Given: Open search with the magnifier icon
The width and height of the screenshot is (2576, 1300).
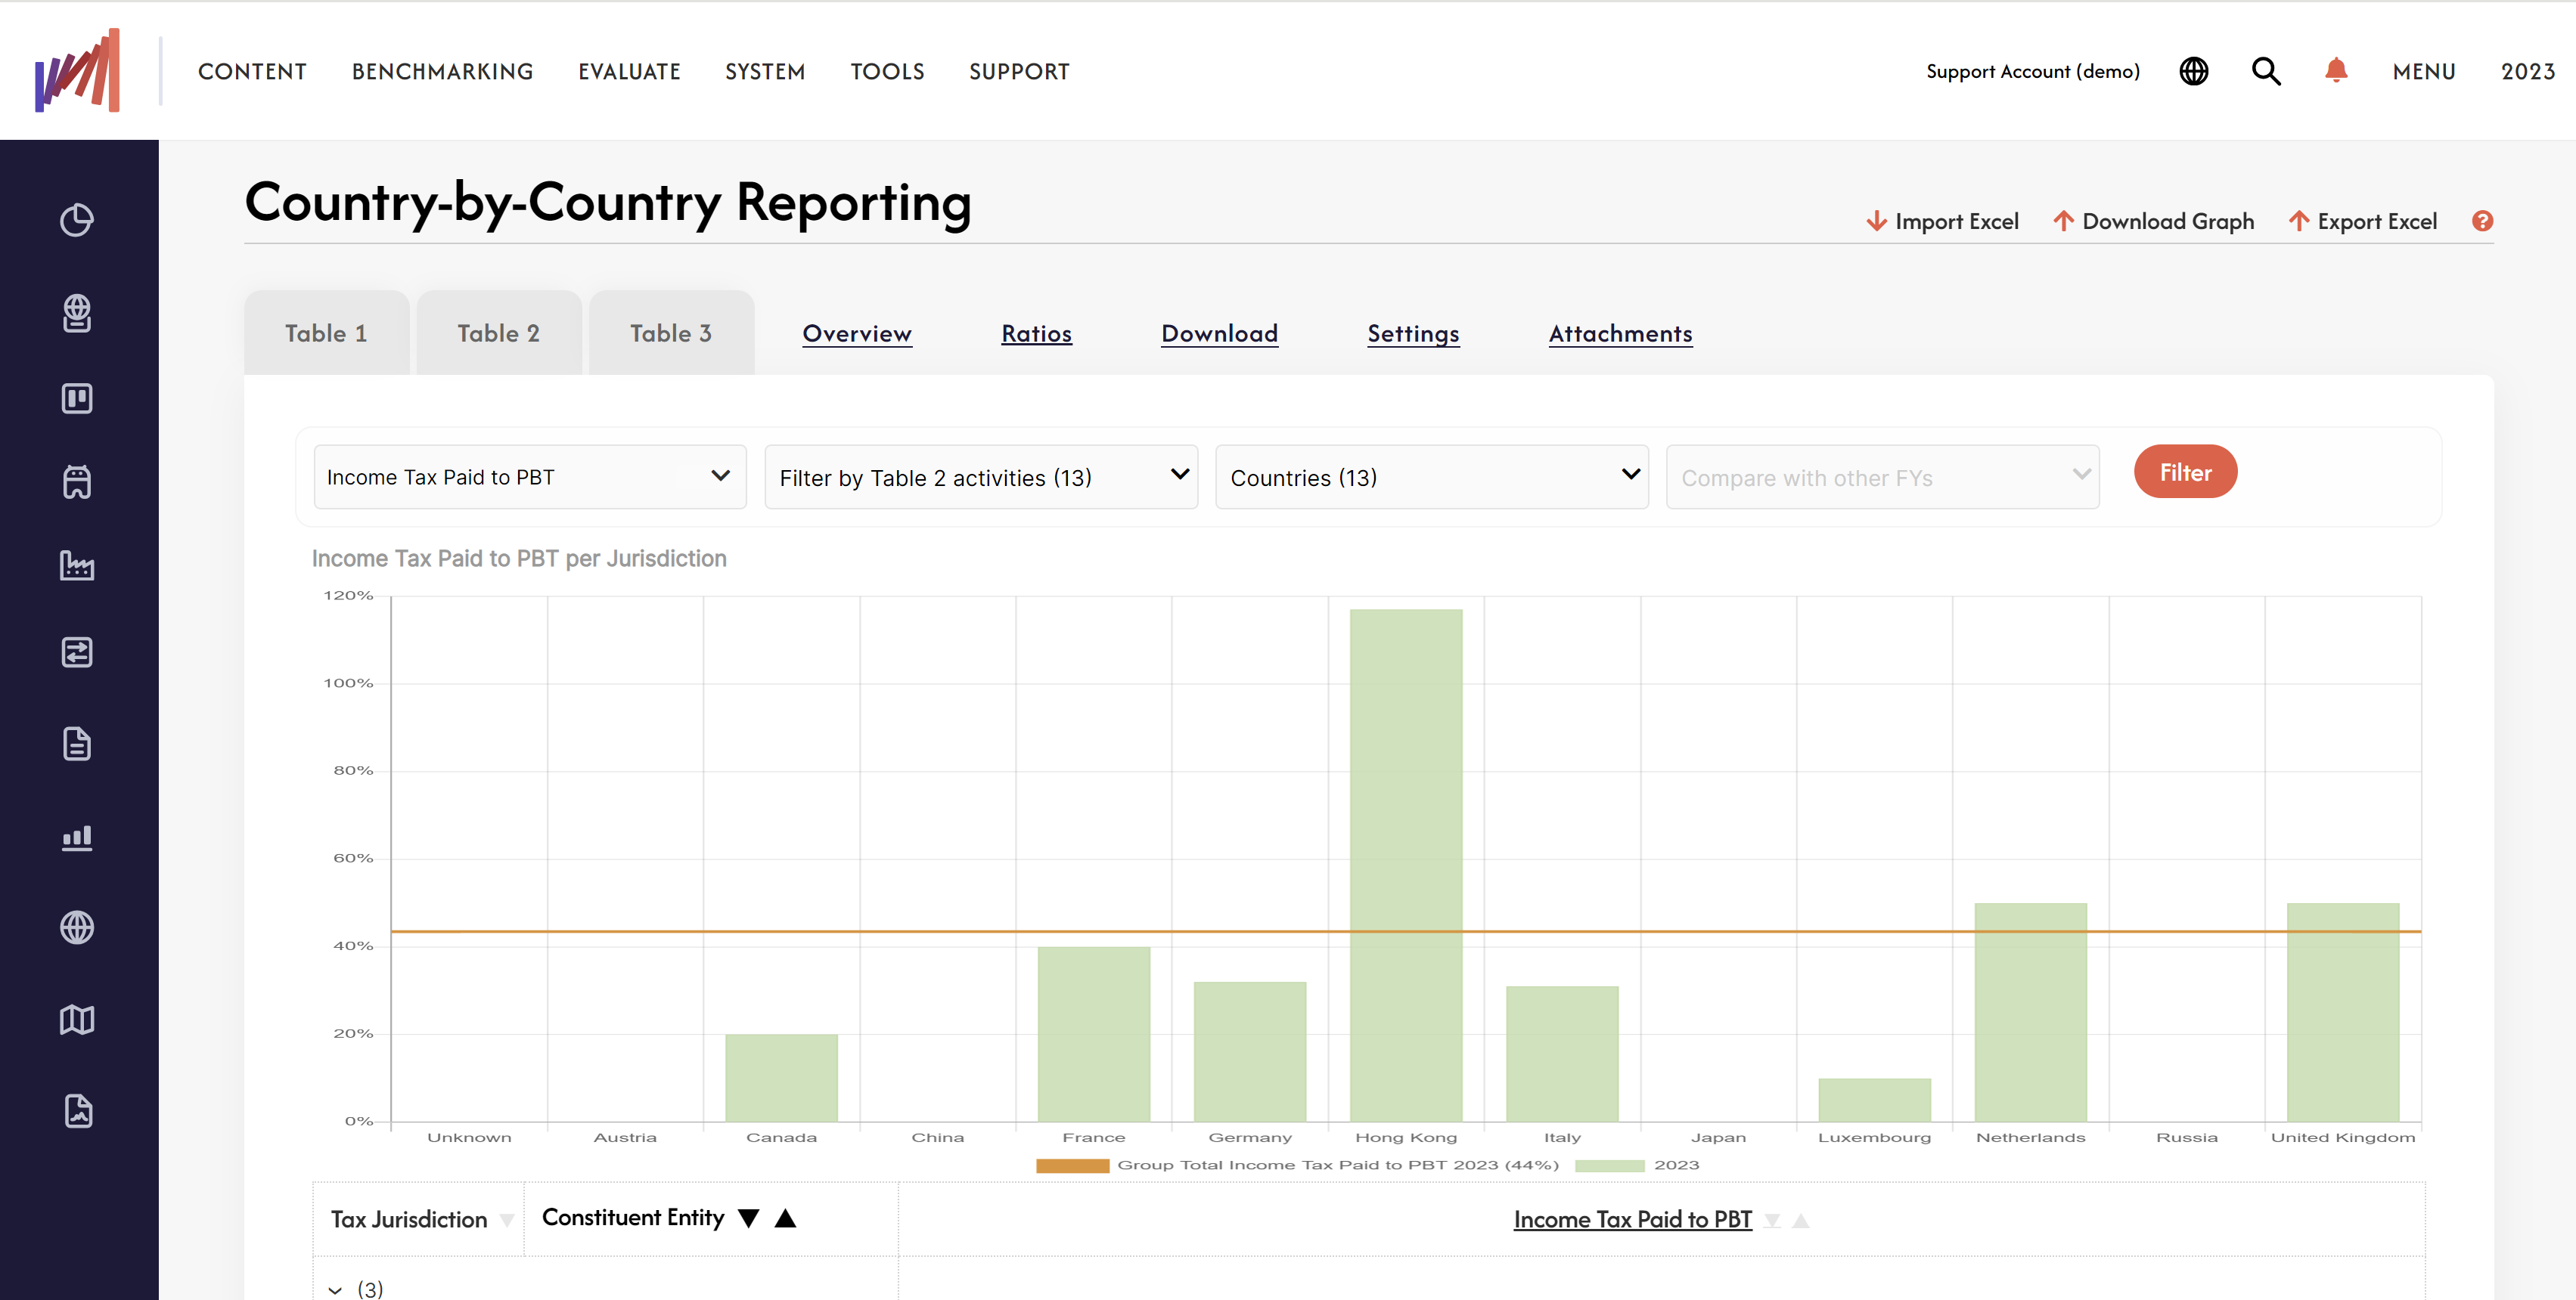Looking at the screenshot, I should [x=2266, y=71].
